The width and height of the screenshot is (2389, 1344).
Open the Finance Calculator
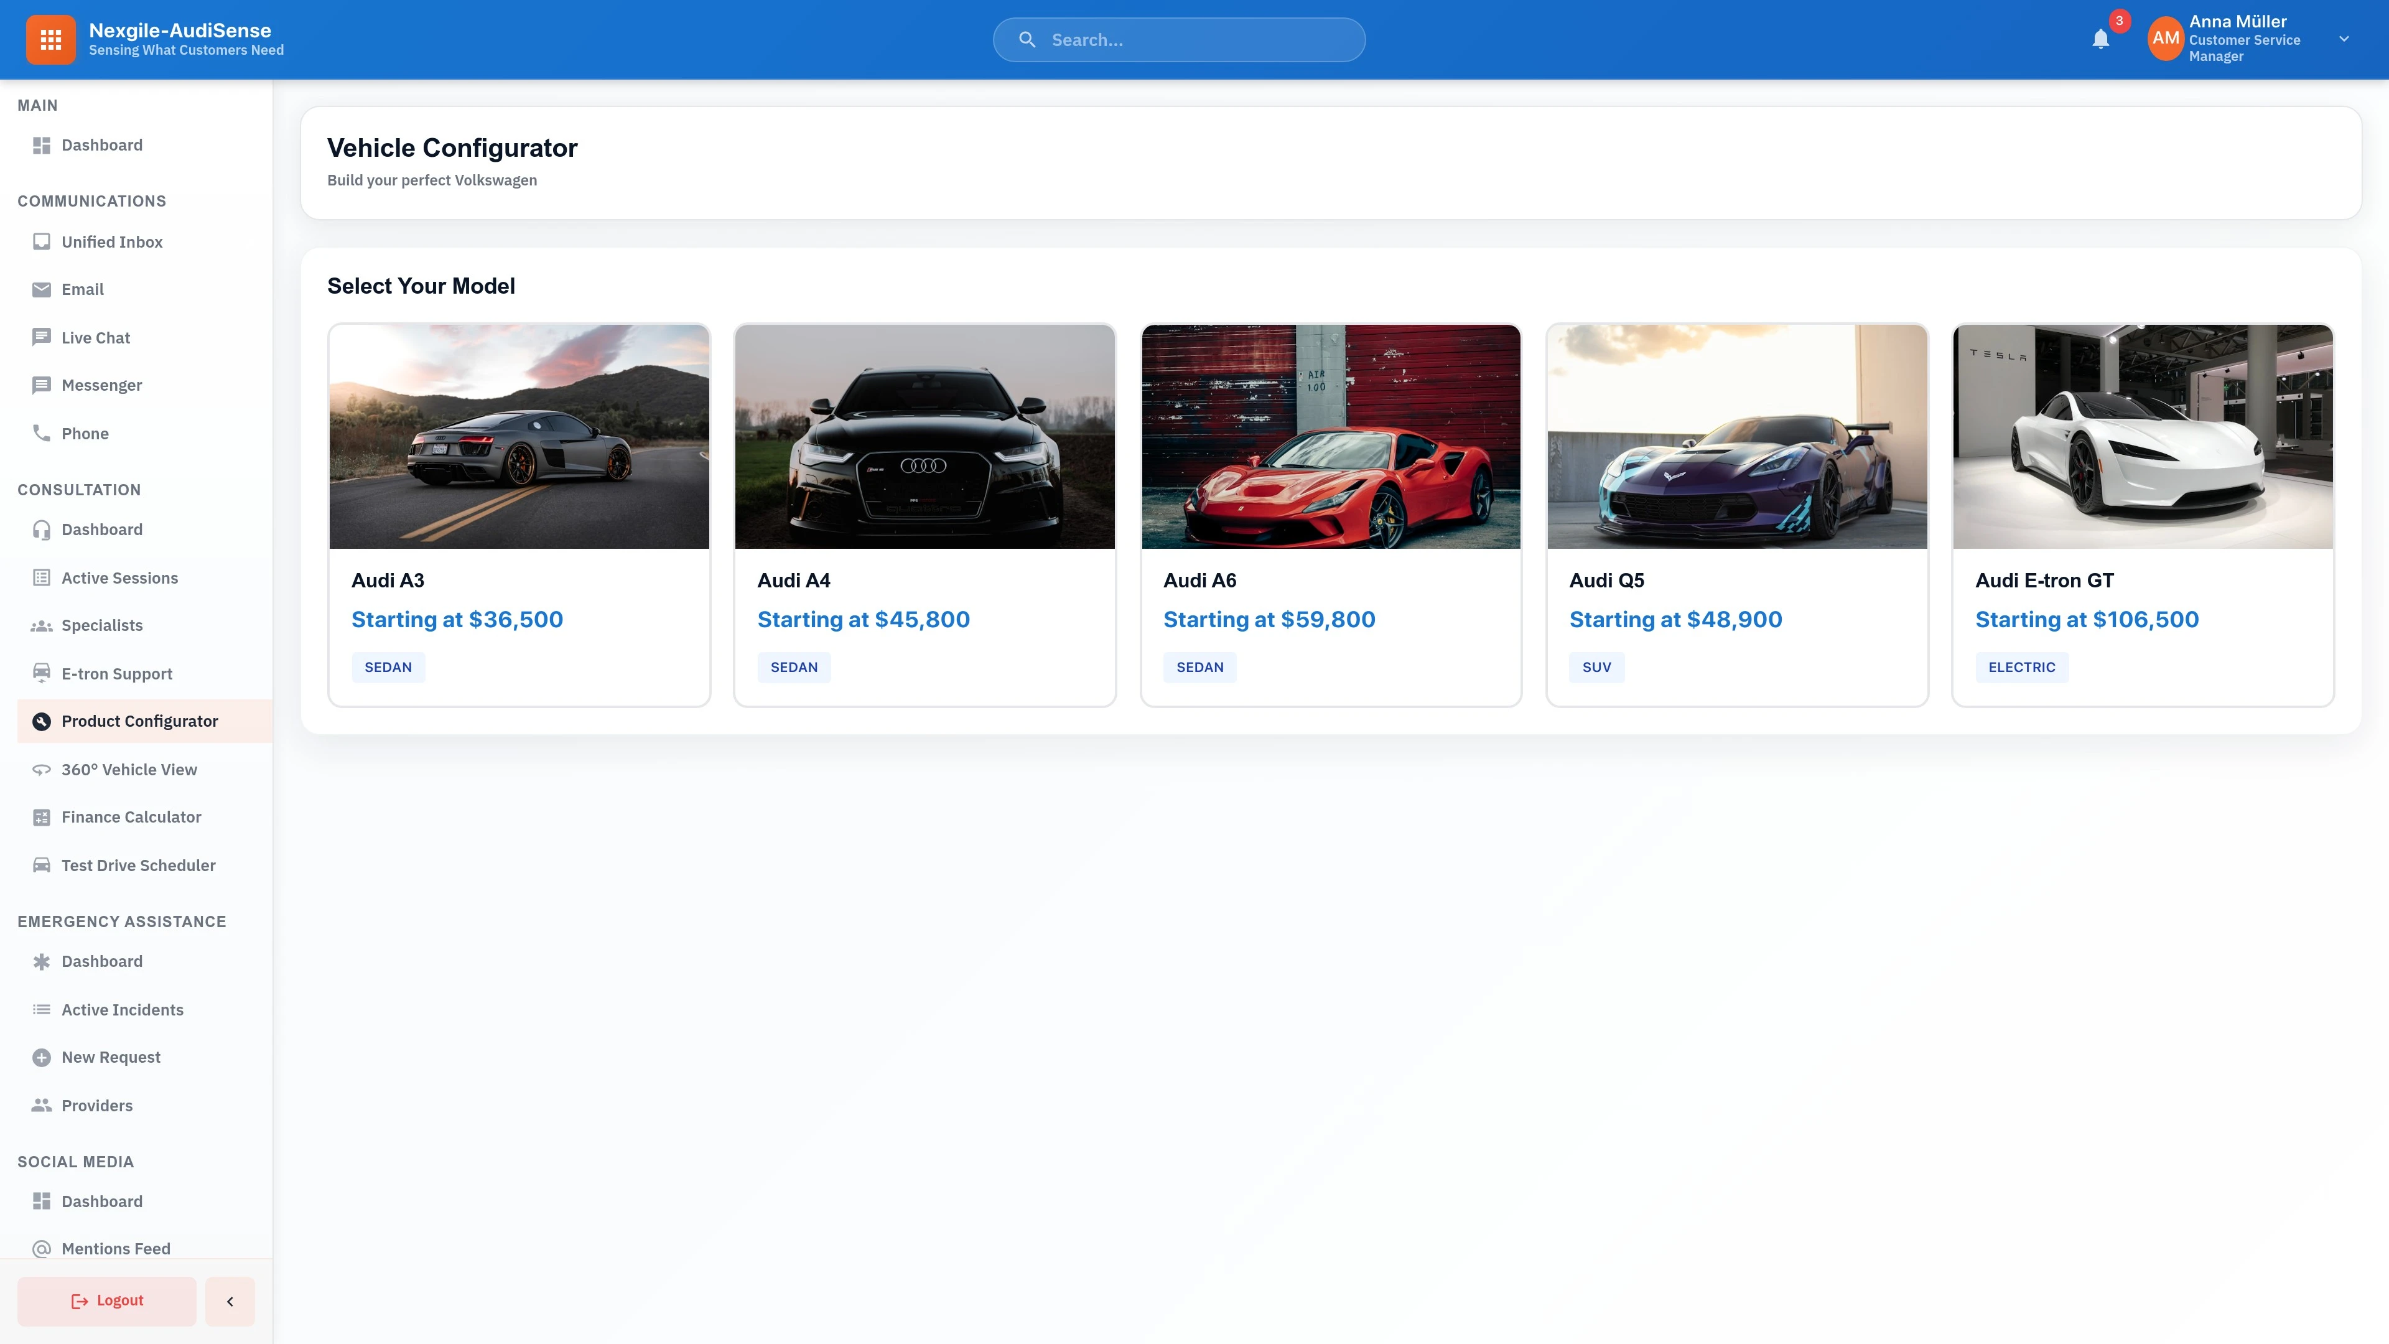pos(131,817)
